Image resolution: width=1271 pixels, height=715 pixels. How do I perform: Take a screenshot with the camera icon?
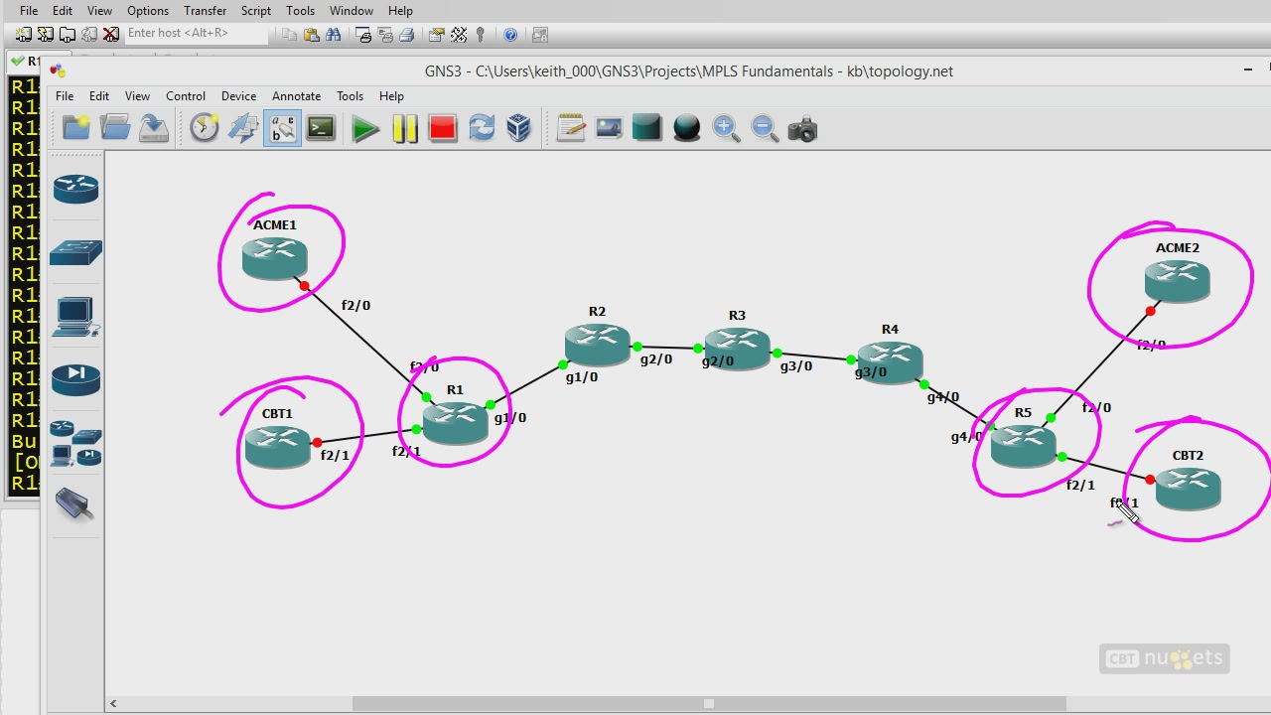[802, 129]
